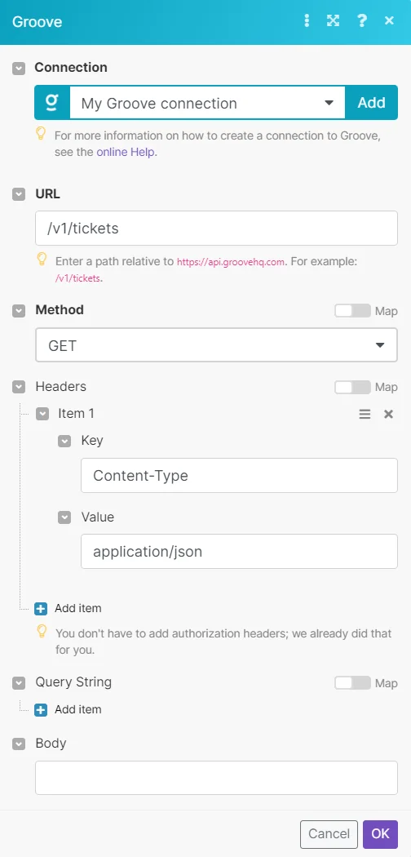Click the plus icon under Query String
Screen dimensions: 411x857
[x=41, y=710]
